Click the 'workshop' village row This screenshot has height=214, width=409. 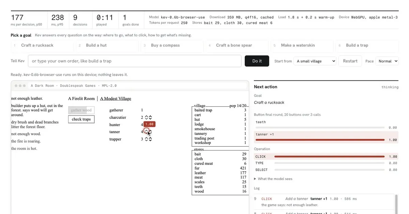tap(220, 143)
